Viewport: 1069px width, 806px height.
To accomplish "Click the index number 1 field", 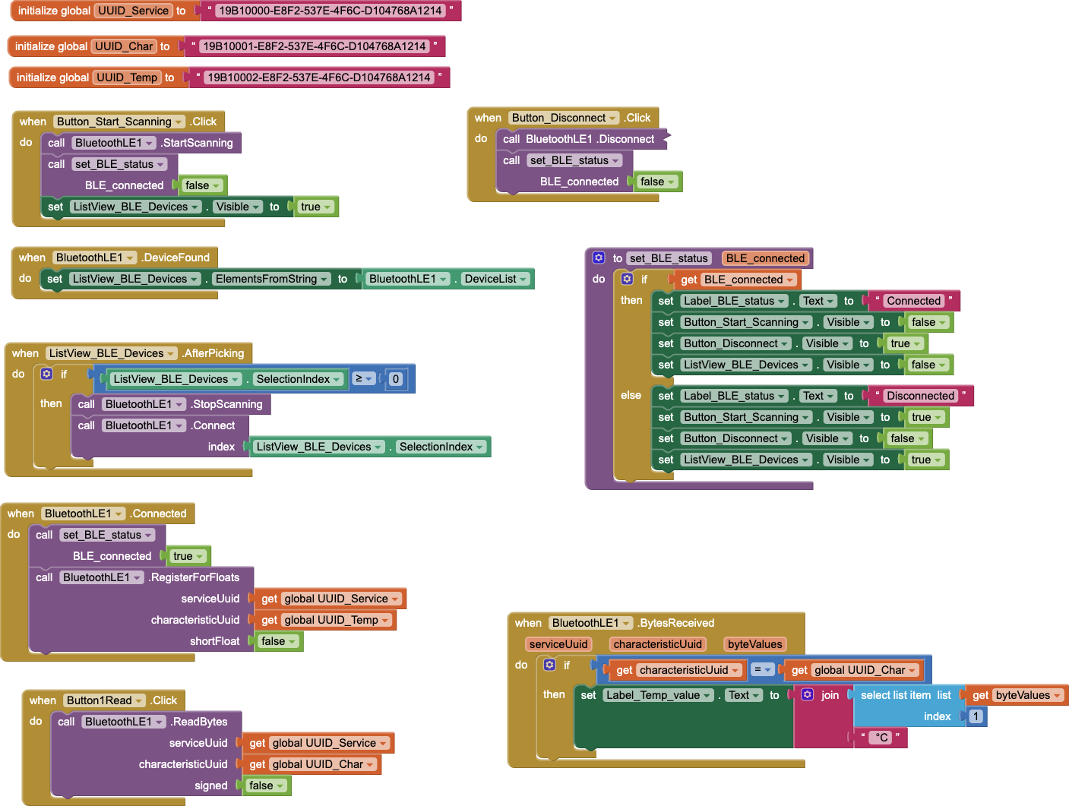I will (x=976, y=716).
